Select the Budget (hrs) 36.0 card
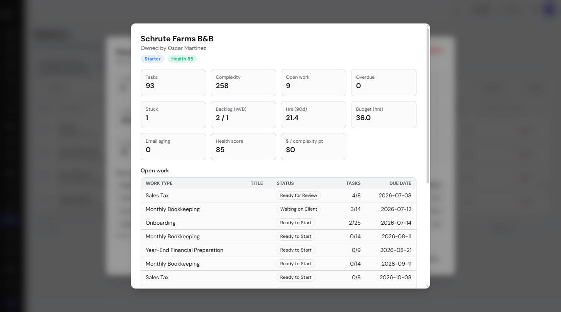561x312 pixels. click(384, 115)
